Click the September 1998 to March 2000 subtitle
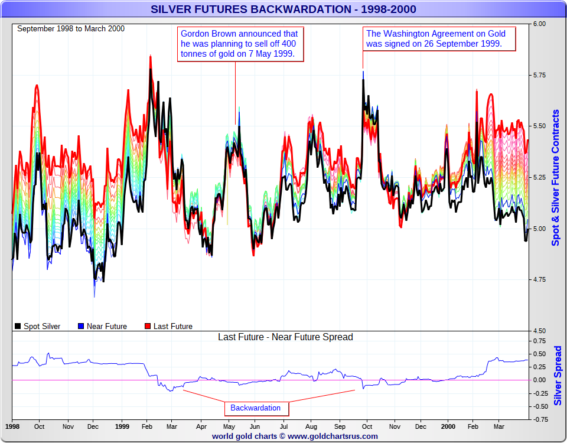 click(71, 28)
